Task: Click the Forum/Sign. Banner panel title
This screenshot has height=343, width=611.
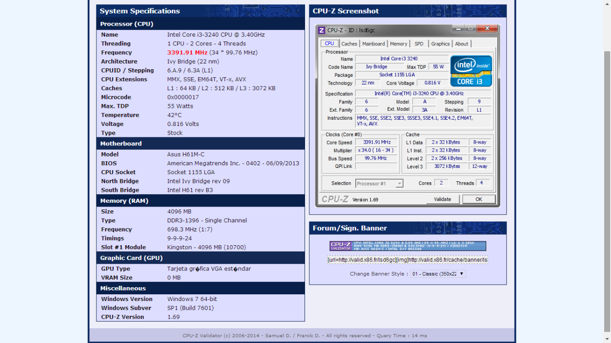Action: point(350,228)
